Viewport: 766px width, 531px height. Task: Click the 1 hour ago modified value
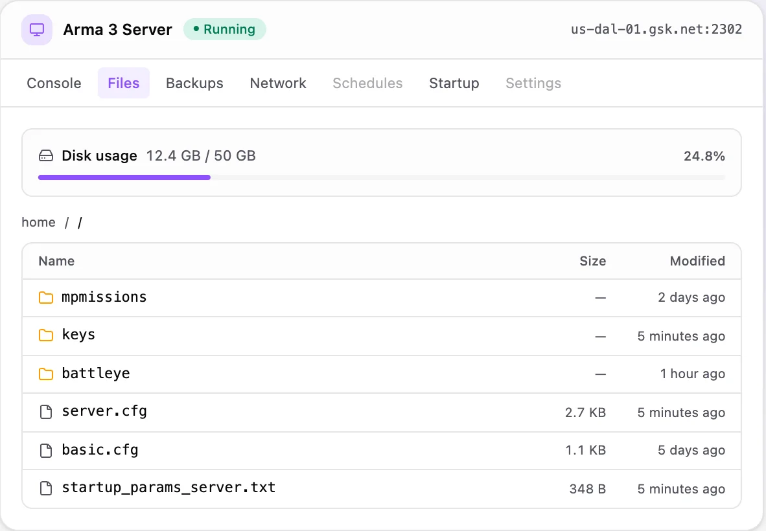(693, 374)
